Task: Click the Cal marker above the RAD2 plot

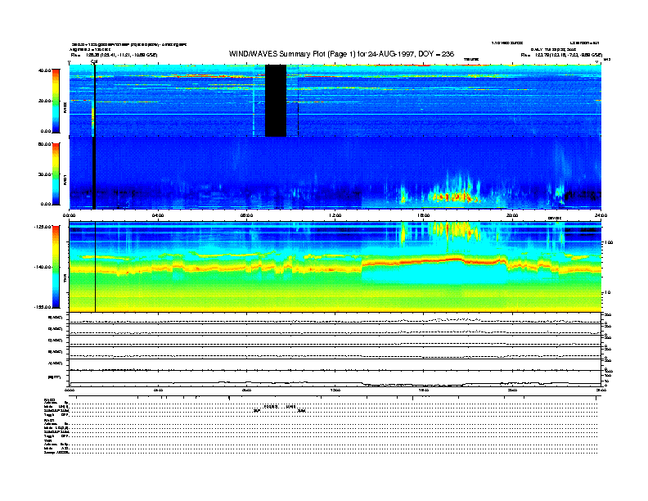Action: tap(94, 61)
